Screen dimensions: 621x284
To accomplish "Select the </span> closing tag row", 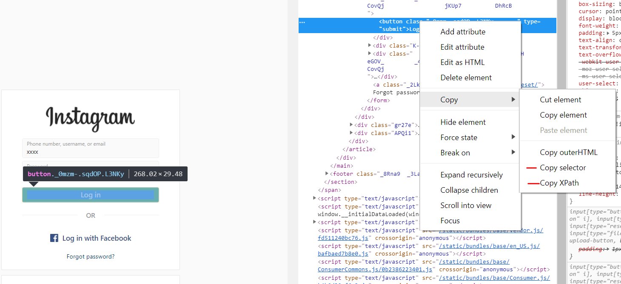I will coord(330,190).
